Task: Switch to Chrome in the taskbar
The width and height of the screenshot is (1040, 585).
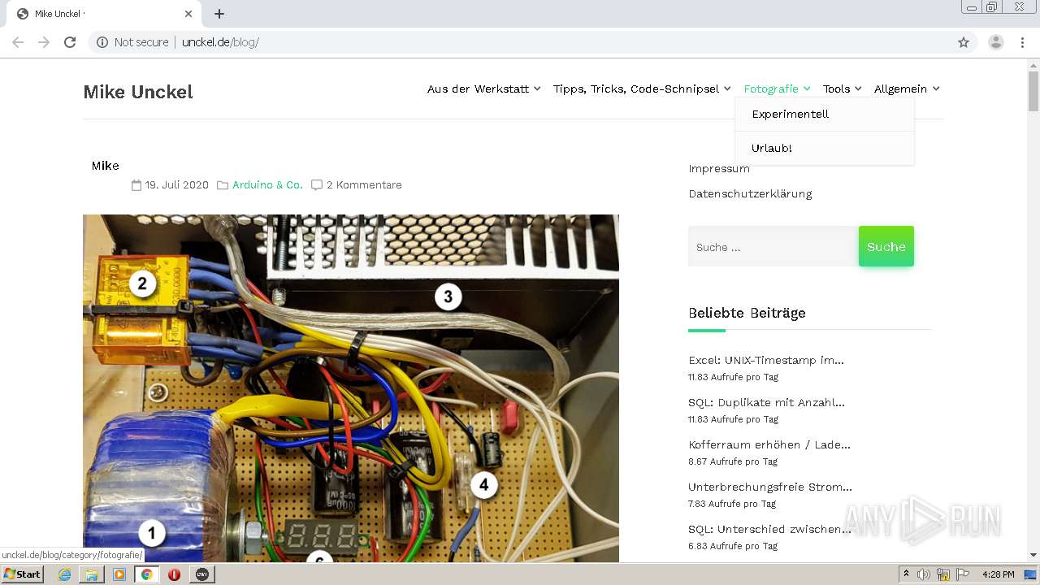Action: tap(147, 574)
